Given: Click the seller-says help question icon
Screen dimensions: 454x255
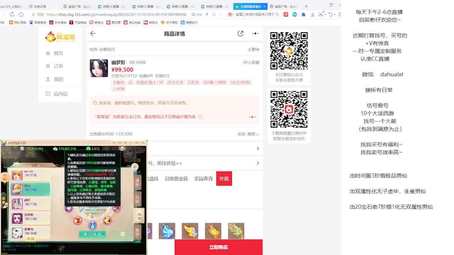Looking at the screenshot, I should (200, 117).
